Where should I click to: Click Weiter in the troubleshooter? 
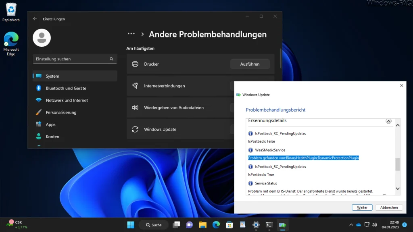coord(362,207)
